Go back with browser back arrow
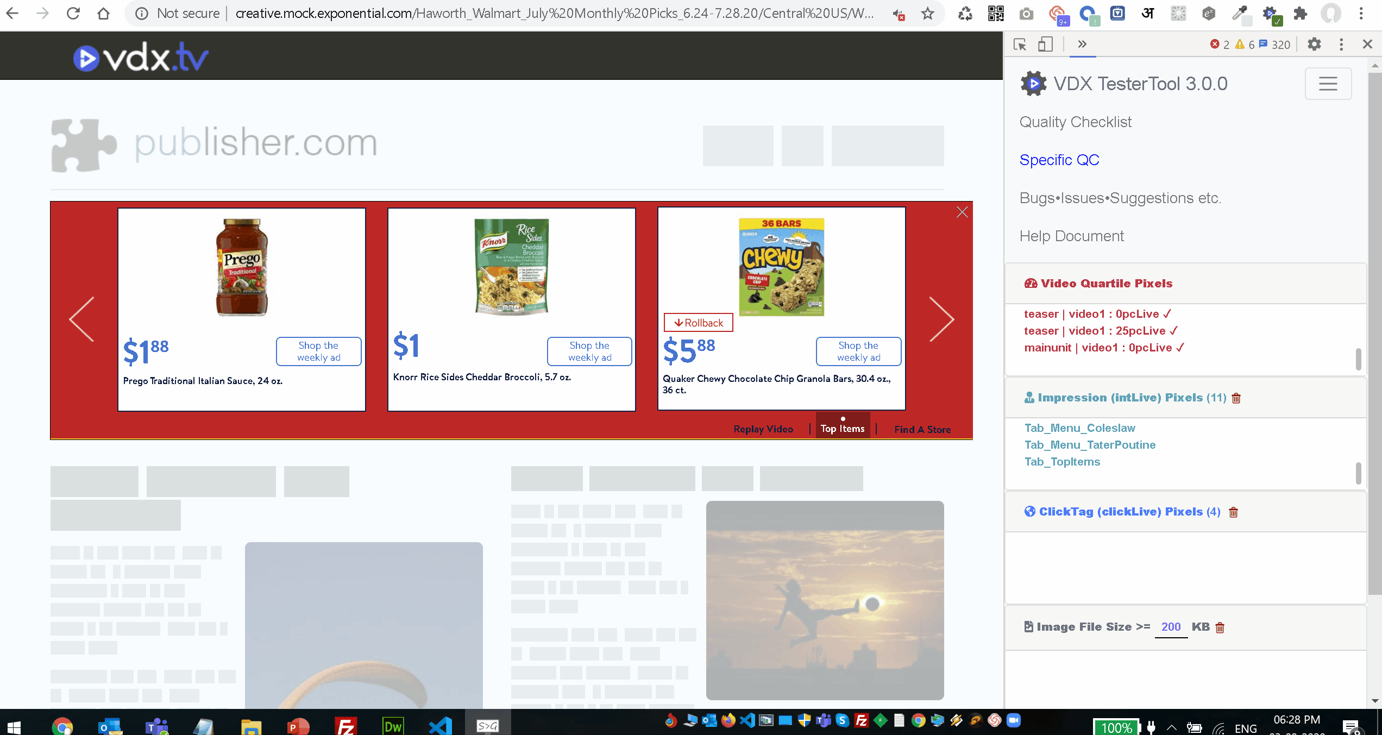The width and height of the screenshot is (1382, 735). [x=12, y=14]
